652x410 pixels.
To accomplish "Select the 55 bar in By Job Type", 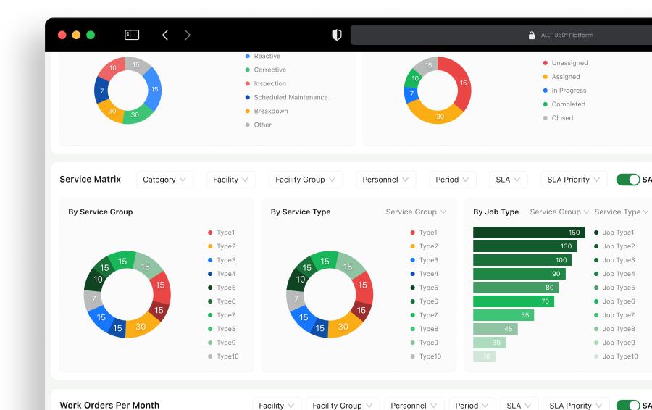I will [x=503, y=315].
